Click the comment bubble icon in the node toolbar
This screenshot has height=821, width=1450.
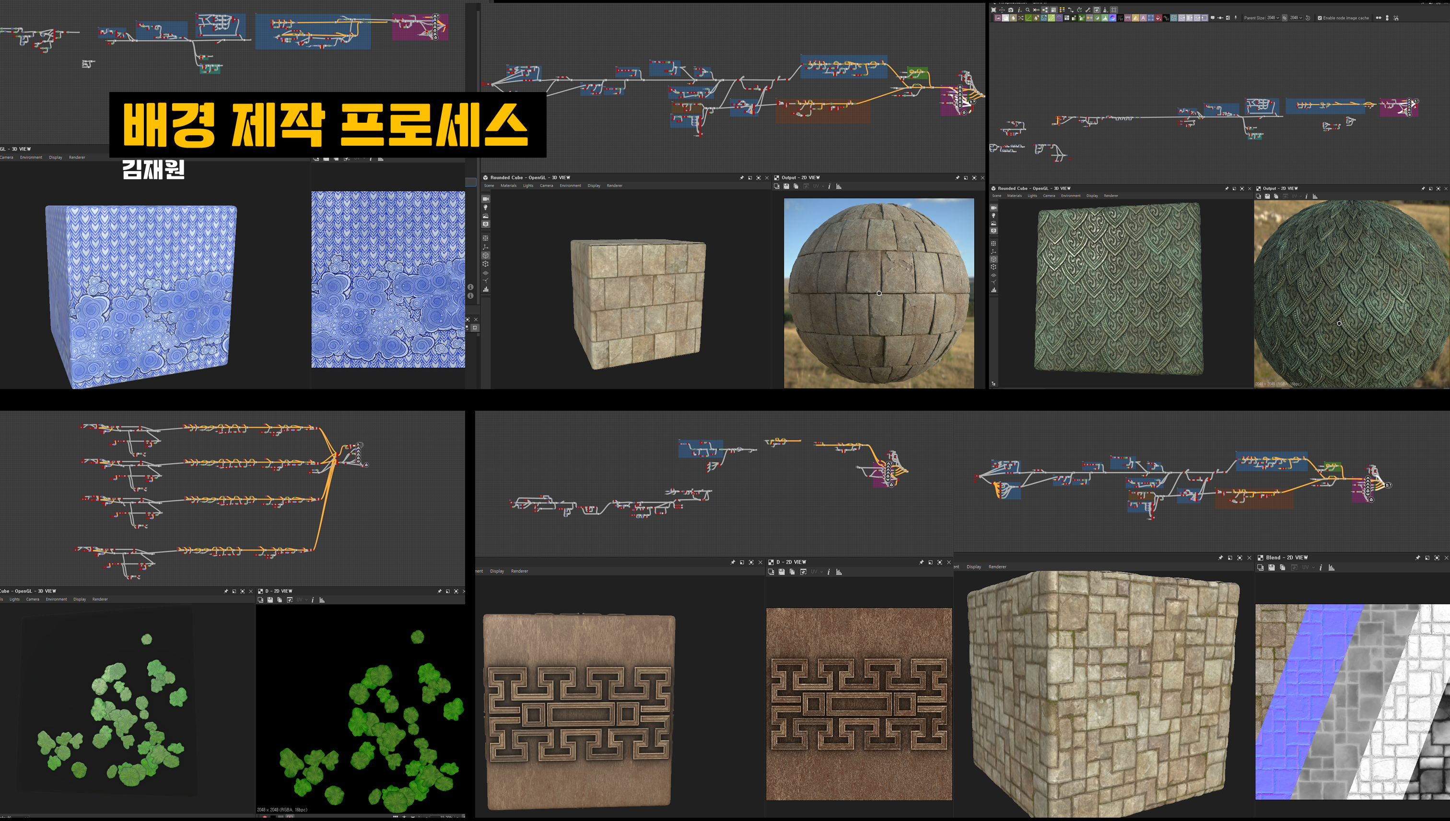click(x=1213, y=18)
